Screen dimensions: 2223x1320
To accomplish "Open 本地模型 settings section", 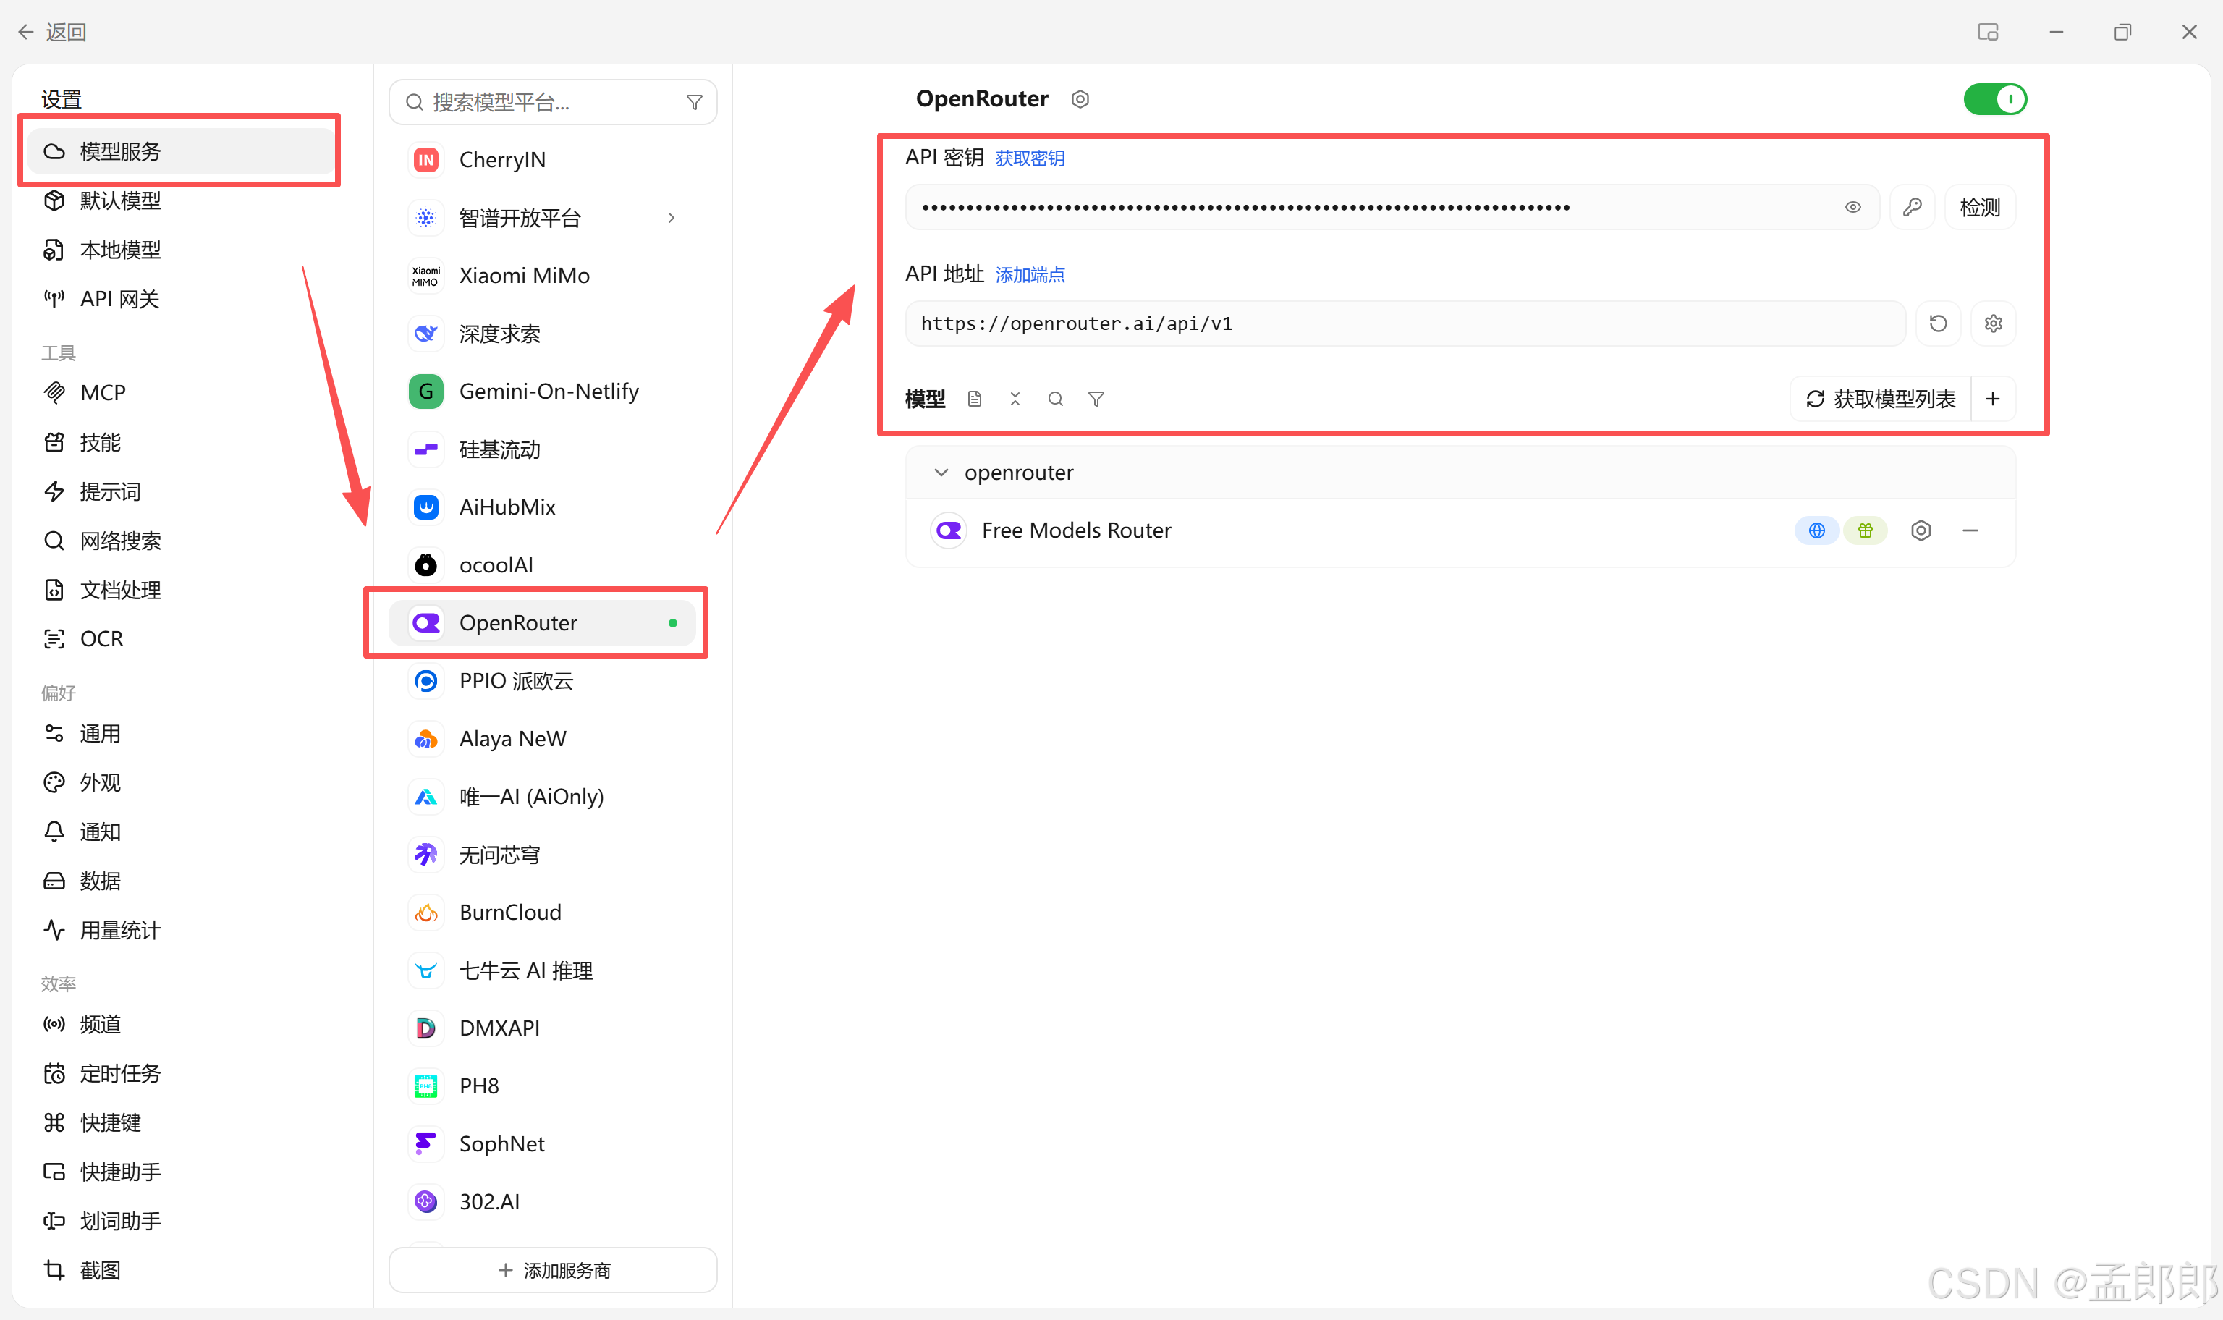I will pyautogui.click(x=180, y=250).
